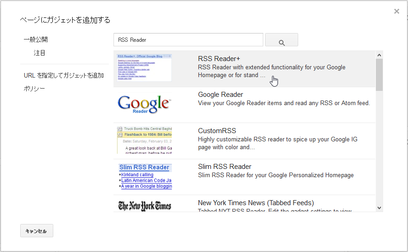Open New York Times News (Tabbed Feeds)
Screen dimensions: 408x252
256,202
